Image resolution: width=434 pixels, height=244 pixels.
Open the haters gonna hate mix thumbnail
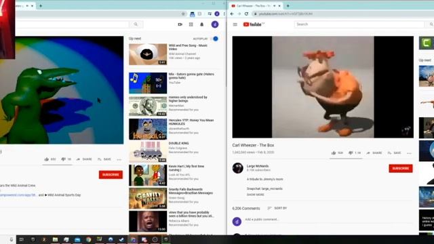tap(148, 83)
